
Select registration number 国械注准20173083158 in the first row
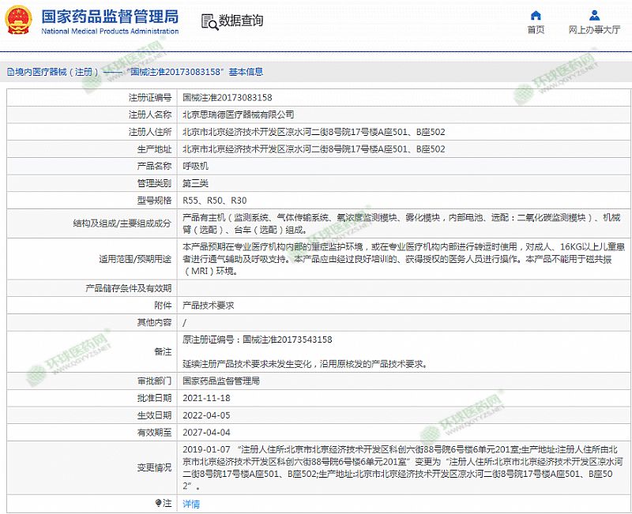pyautogui.click(x=228, y=97)
